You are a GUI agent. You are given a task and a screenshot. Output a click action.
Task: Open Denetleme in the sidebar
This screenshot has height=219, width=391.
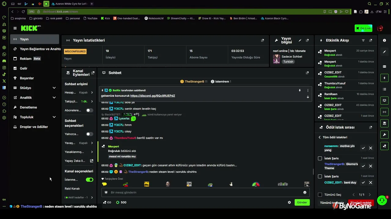tap(35, 107)
